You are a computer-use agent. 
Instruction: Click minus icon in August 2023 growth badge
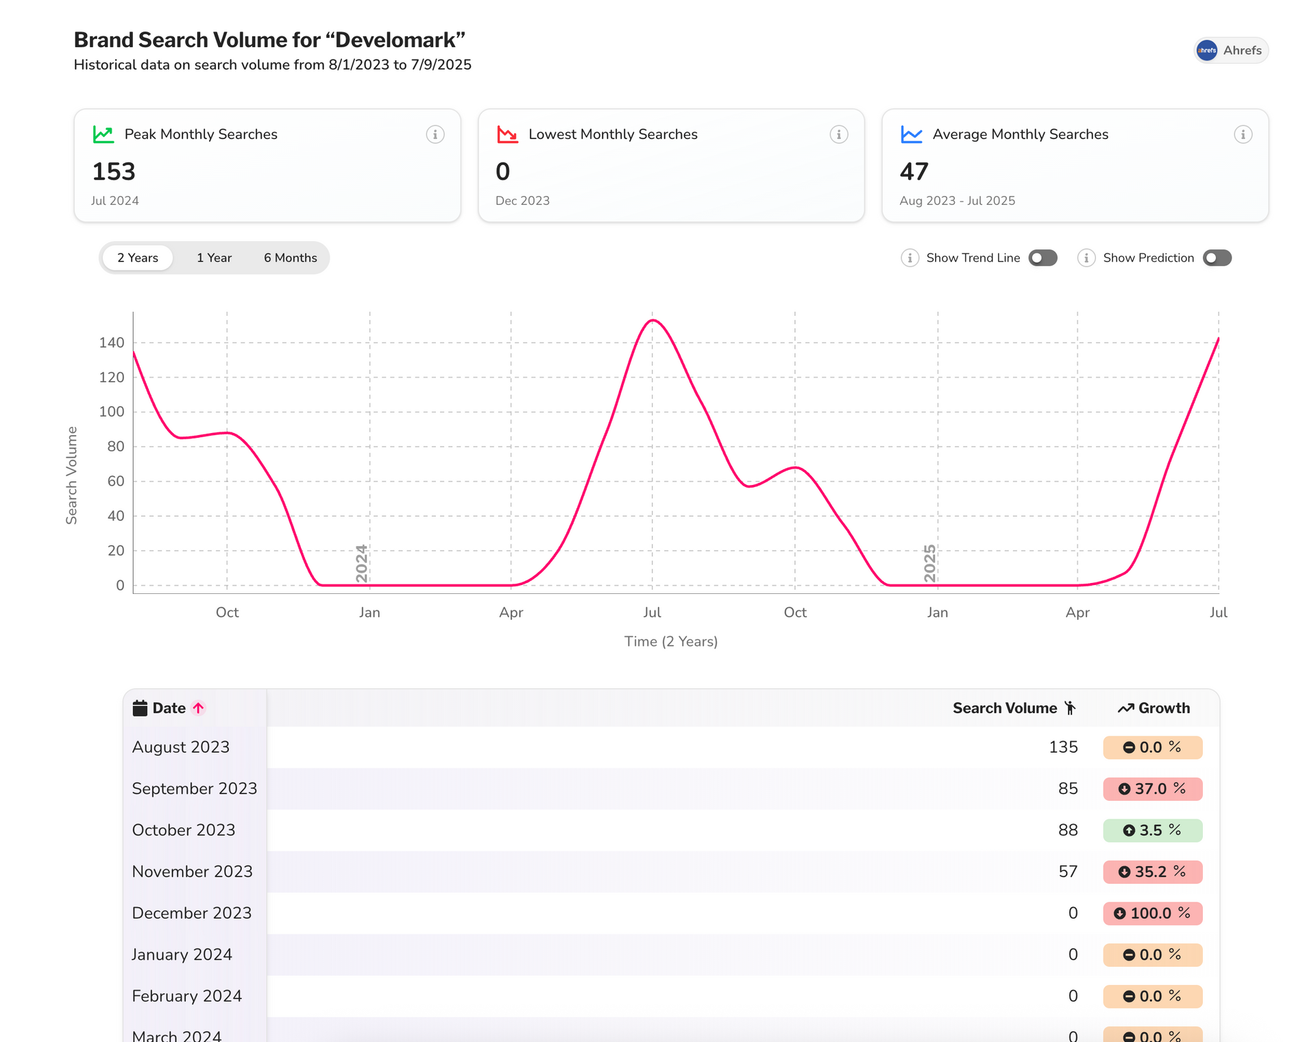1129,747
